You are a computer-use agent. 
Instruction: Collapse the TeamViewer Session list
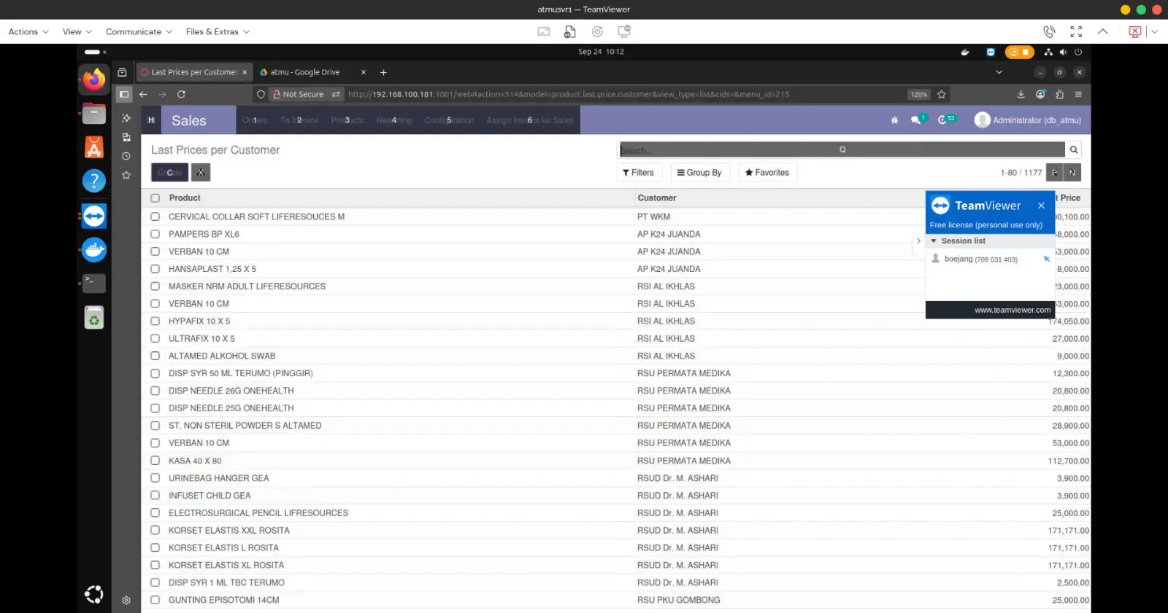934,241
